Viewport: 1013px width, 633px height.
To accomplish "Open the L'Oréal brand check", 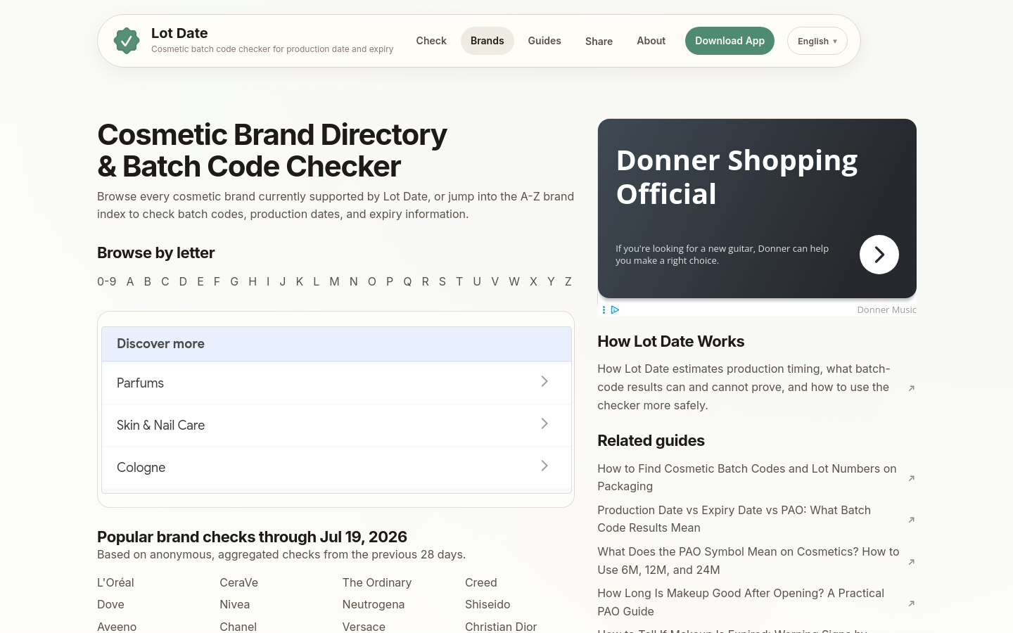I will tap(115, 582).
